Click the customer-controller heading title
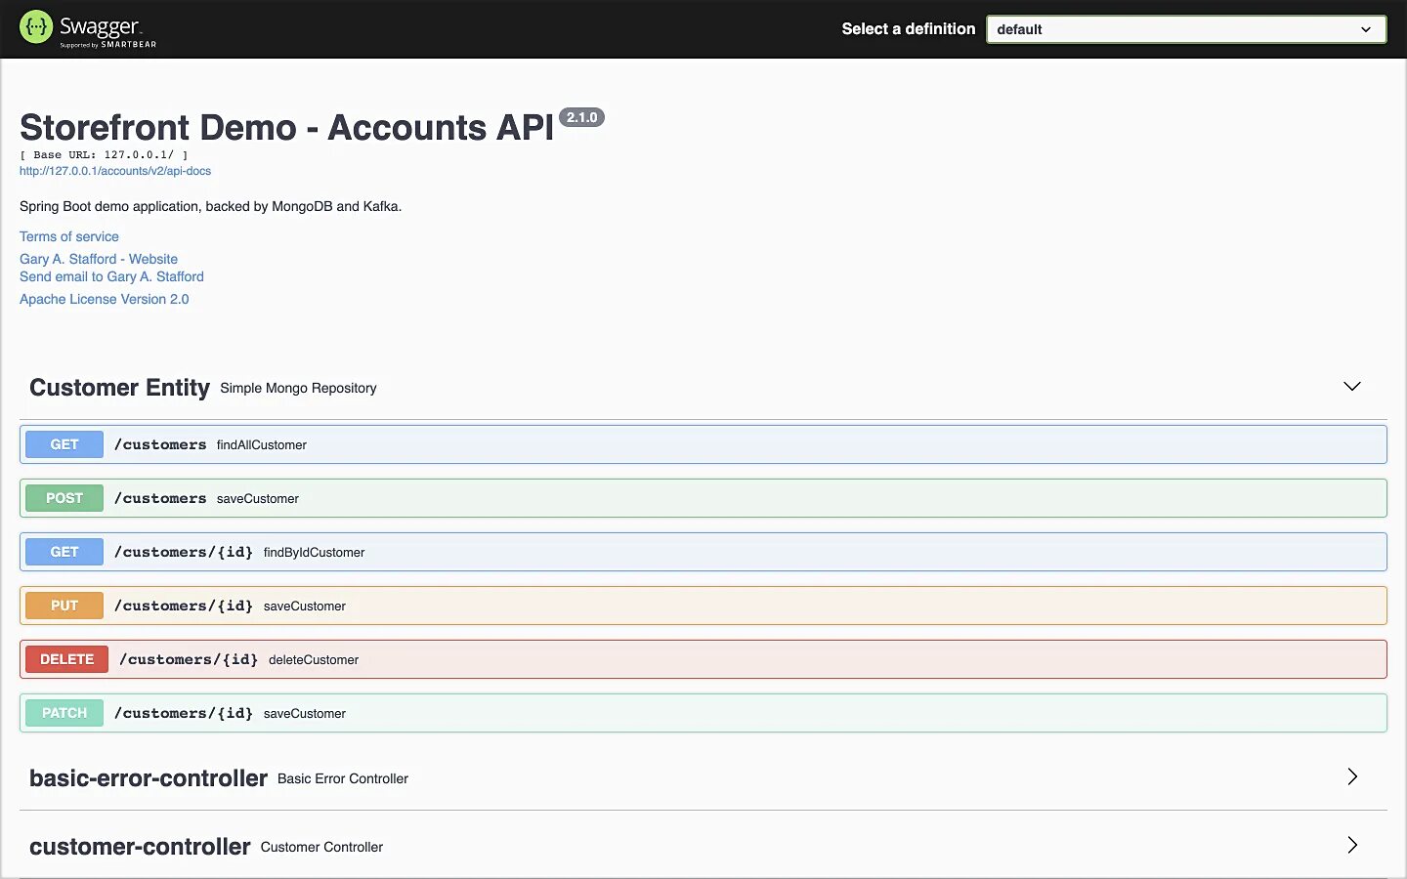Viewport: 1407px width, 879px height. pyautogui.click(x=140, y=847)
